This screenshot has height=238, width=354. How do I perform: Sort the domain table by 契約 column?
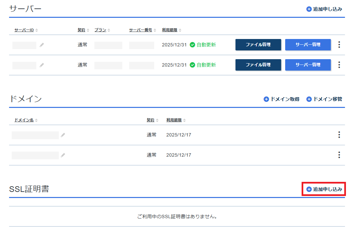pos(152,120)
